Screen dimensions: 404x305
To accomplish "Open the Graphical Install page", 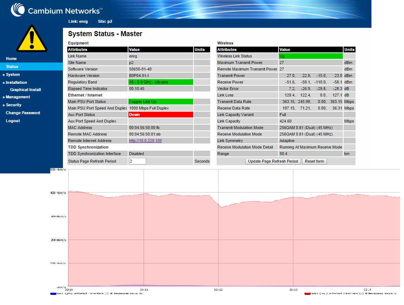I will coord(26,90).
